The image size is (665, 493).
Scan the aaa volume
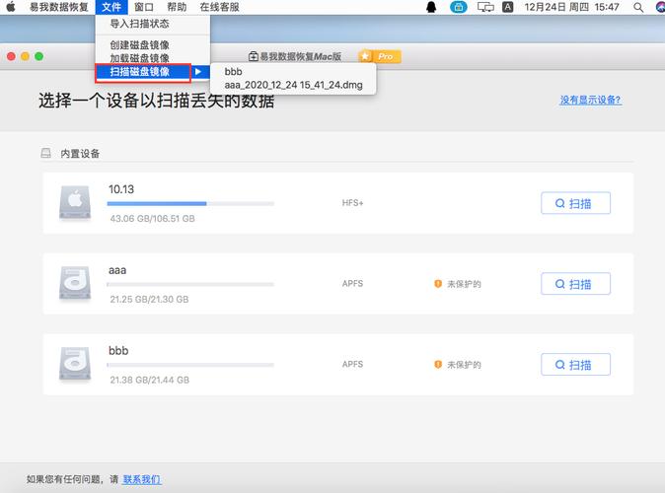(x=575, y=284)
